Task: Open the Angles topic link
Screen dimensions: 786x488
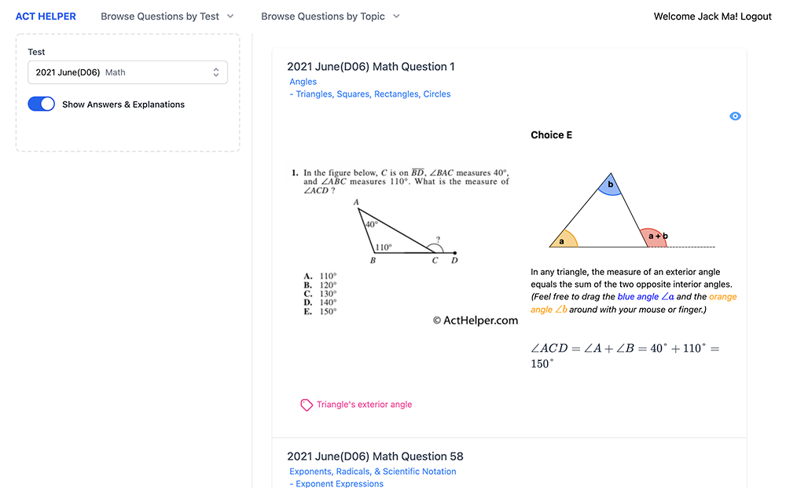Action: point(303,82)
